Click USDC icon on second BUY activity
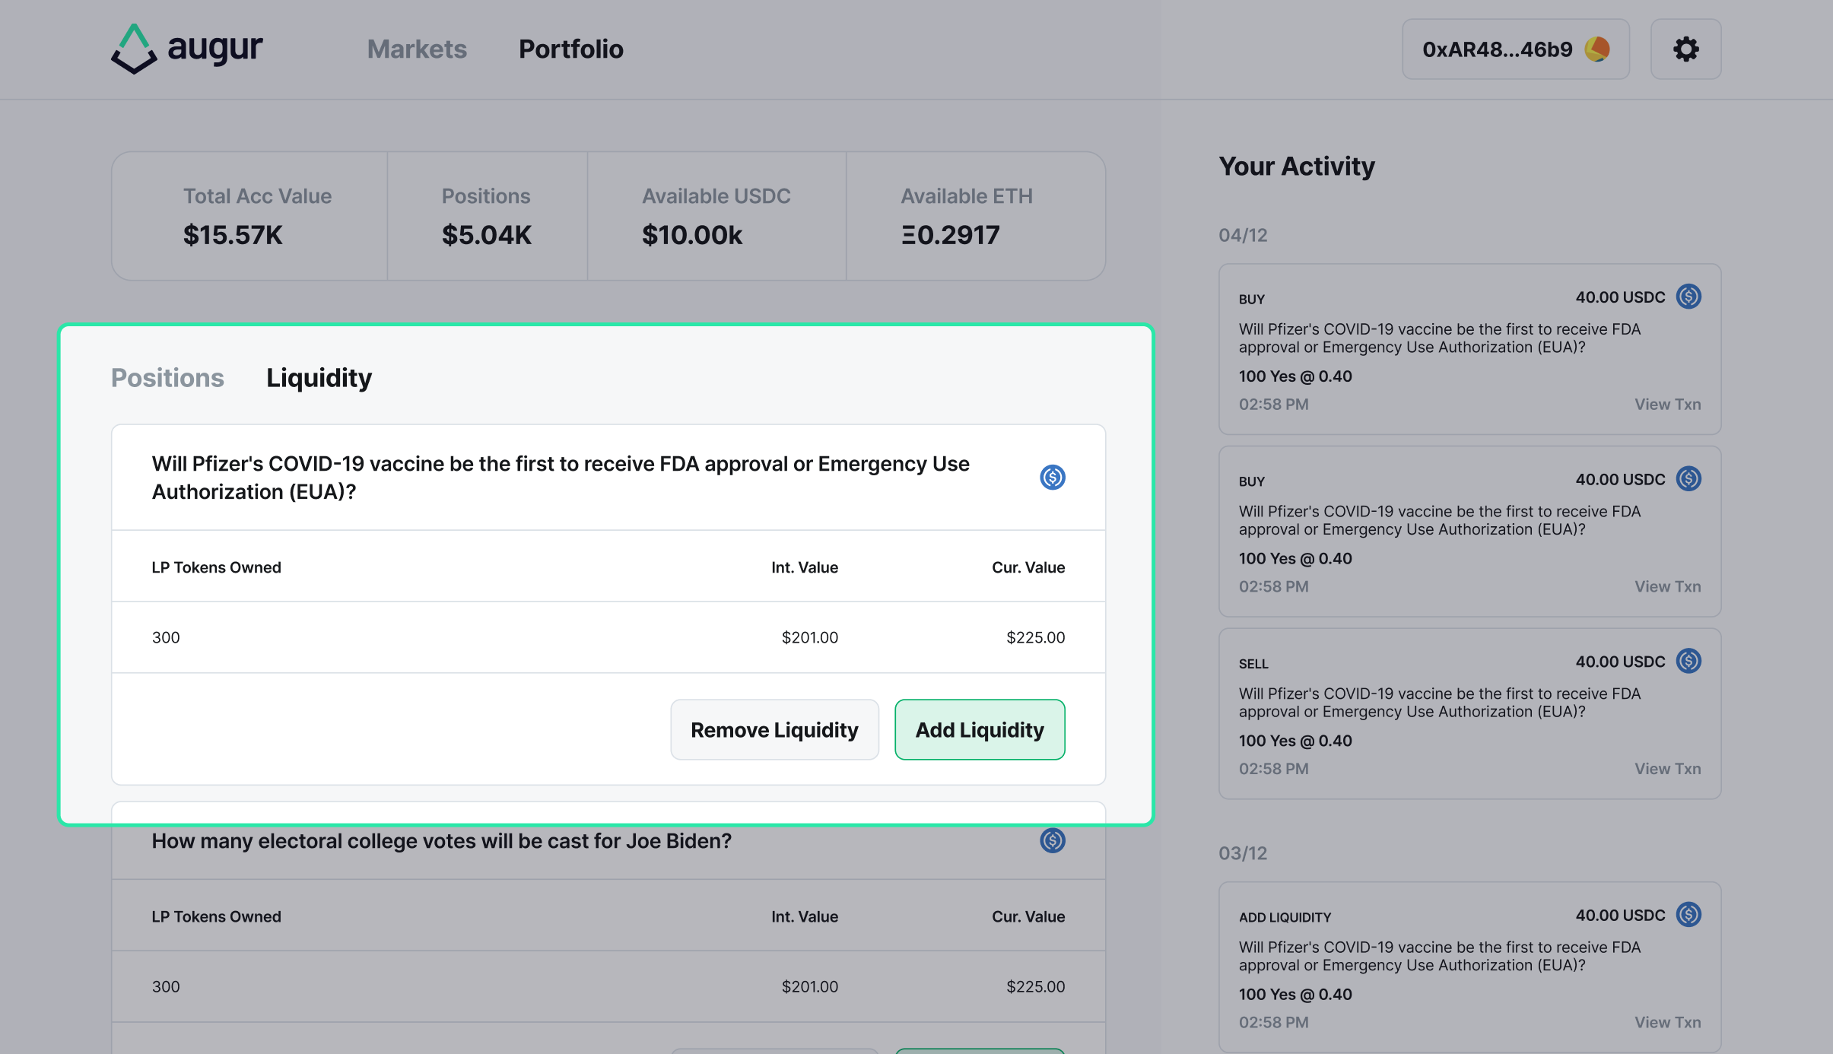This screenshot has width=1833, height=1054. point(1688,479)
